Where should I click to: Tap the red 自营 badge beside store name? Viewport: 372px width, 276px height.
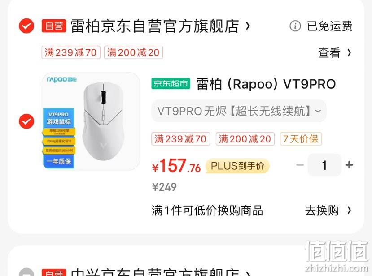pyautogui.click(x=54, y=26)
